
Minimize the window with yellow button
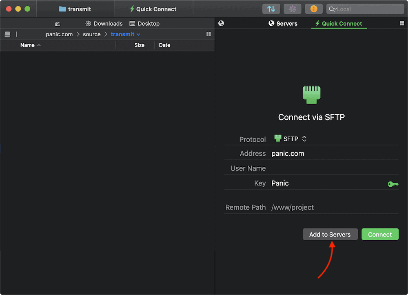coord(18,9)
